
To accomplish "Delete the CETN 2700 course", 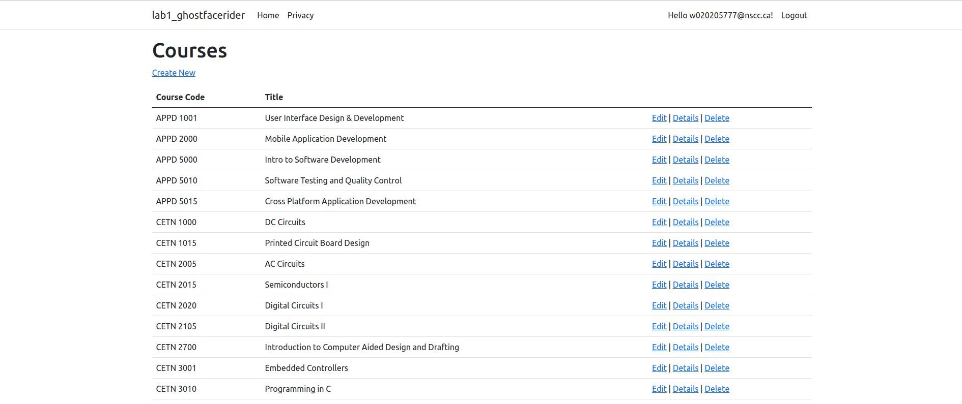I will [x=717, y=347].
